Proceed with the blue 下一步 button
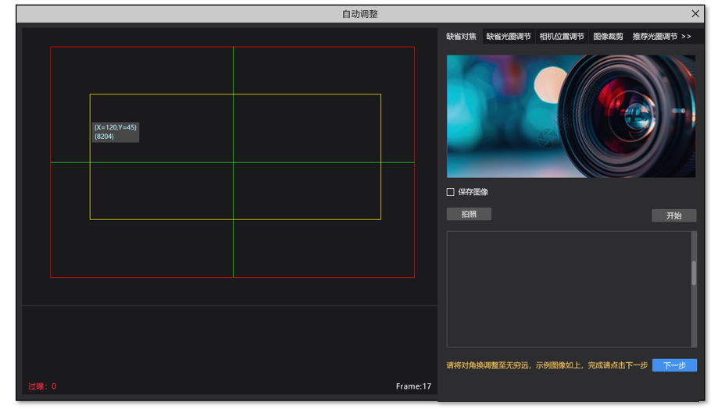 674,365
